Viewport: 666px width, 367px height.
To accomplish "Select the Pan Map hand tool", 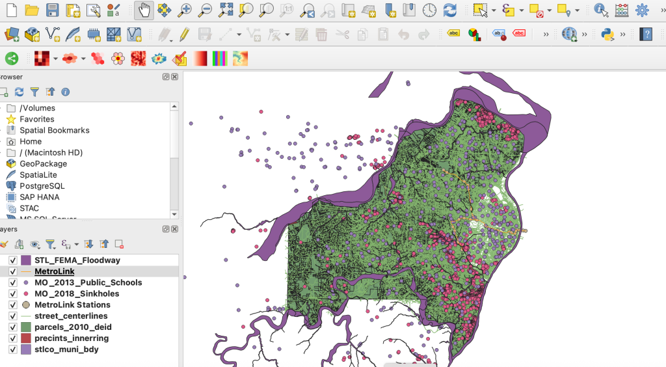I will (144, 10).
